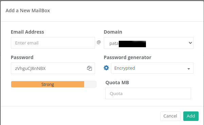Click the unfilled end of strength meter
This screenshot has height=125, width=204.
90,84
